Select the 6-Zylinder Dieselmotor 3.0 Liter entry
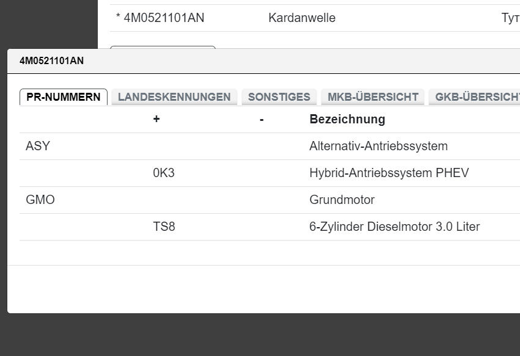Image resolution: width=520 pixels, height=356 pixels. coord(394,227)
